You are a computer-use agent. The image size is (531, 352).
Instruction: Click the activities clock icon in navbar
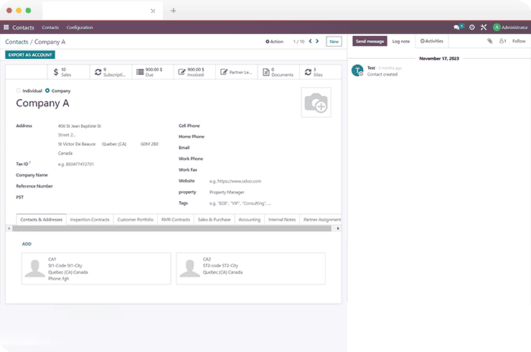(471, 27)
